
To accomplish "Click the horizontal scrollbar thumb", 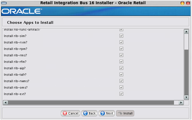I will (x=91, y=103).
